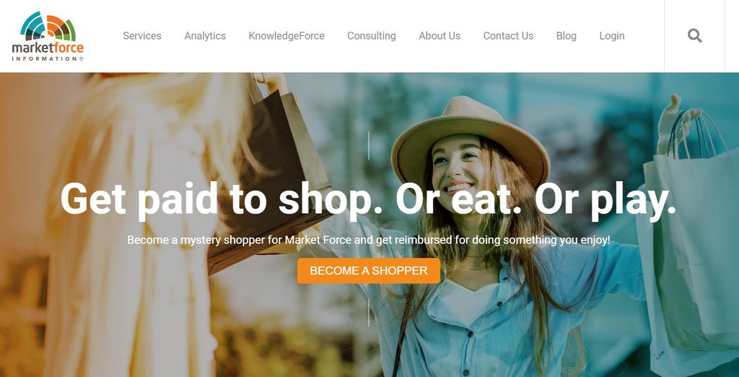The image size is (739, 377).
Task: Click the Market Force Information logo
Action: pyautogui.click(x=48, y=36)
